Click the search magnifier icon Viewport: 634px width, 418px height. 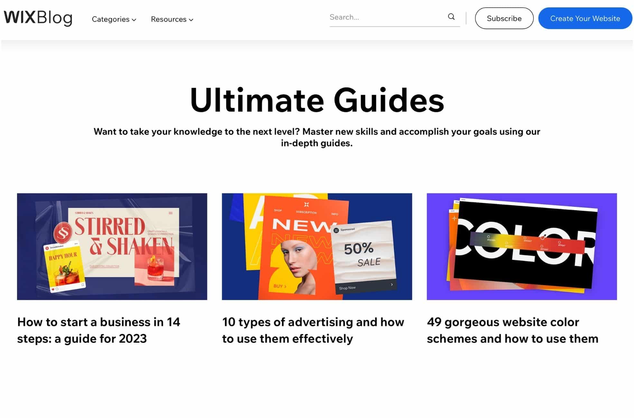tap(451, 16)
